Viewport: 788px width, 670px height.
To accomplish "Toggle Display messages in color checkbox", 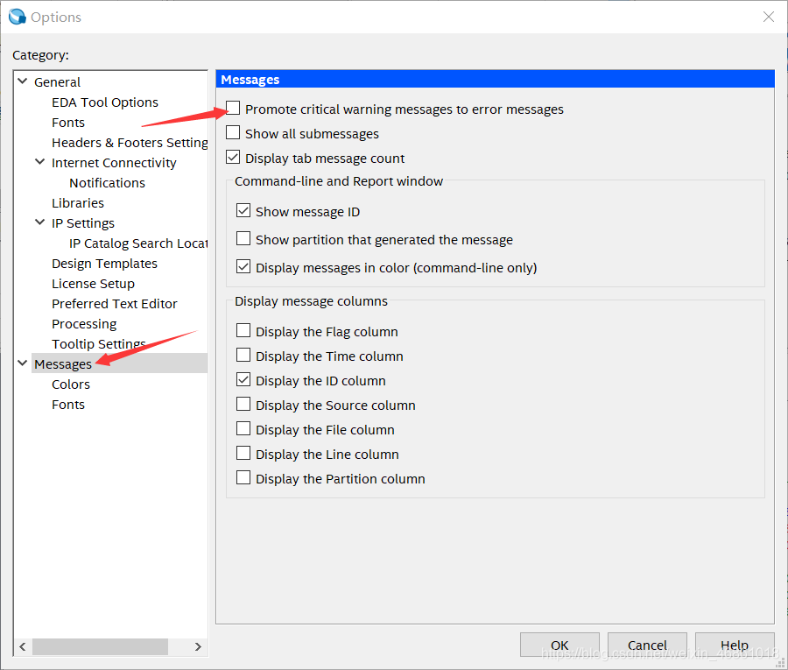I will [x=243, y=267].
